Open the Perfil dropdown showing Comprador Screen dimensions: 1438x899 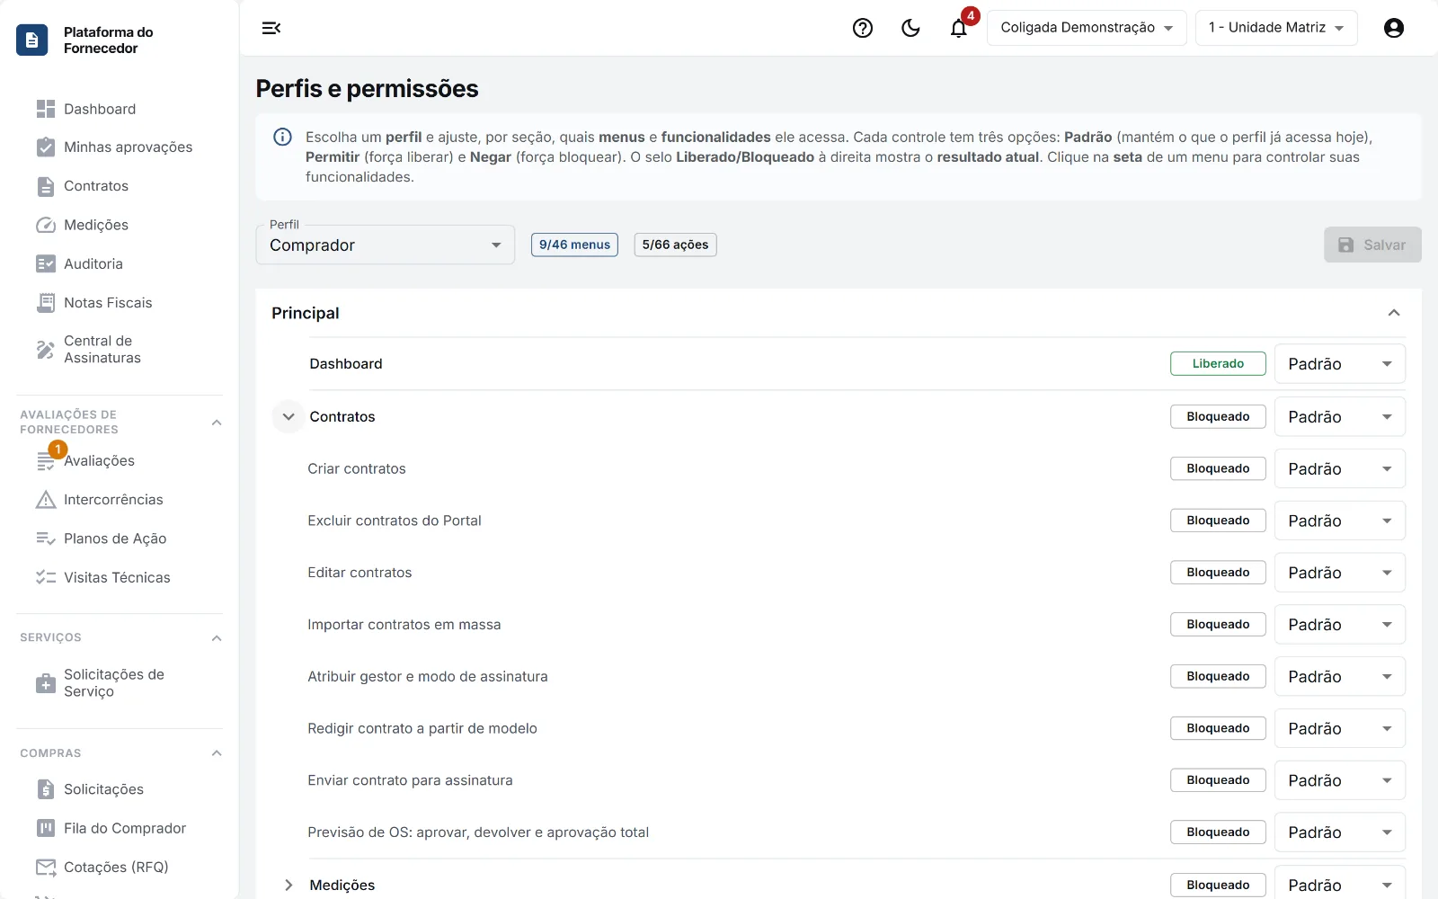(386, 245)
